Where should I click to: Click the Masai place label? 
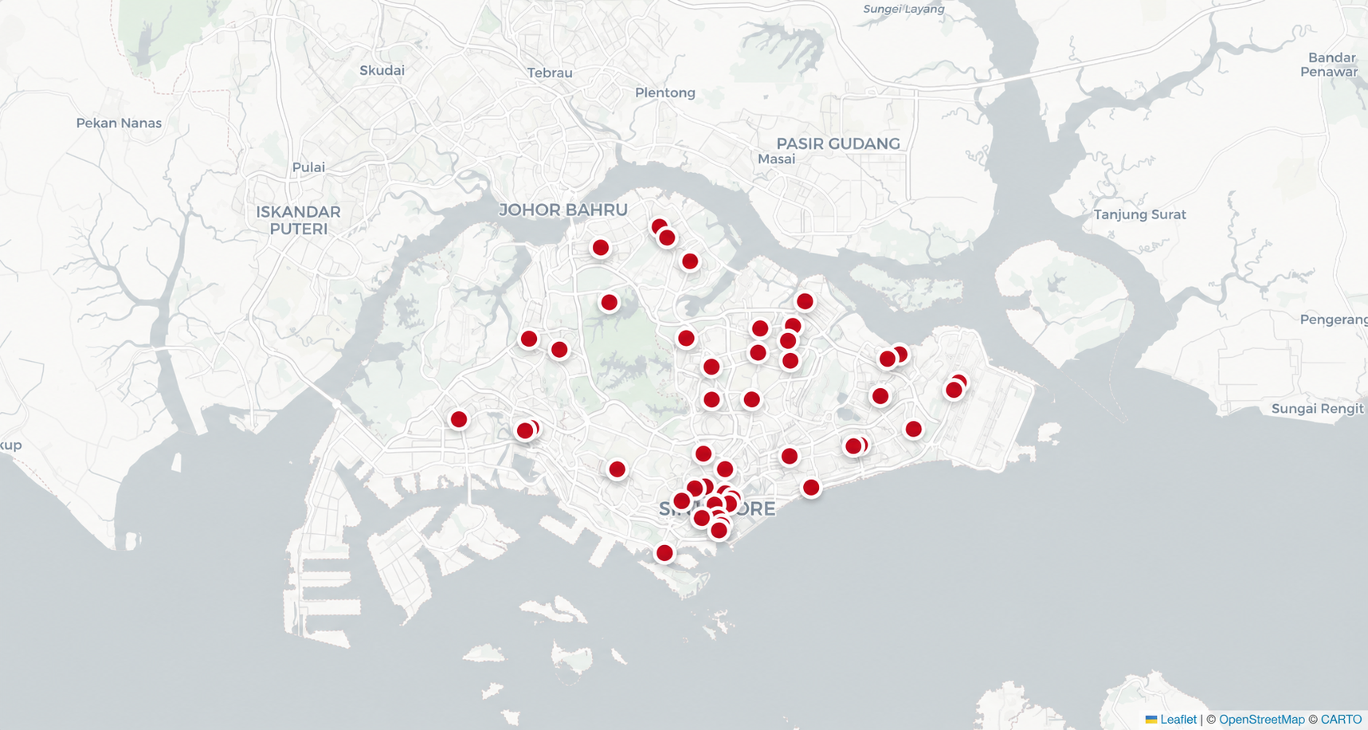(x=776, y=159)
